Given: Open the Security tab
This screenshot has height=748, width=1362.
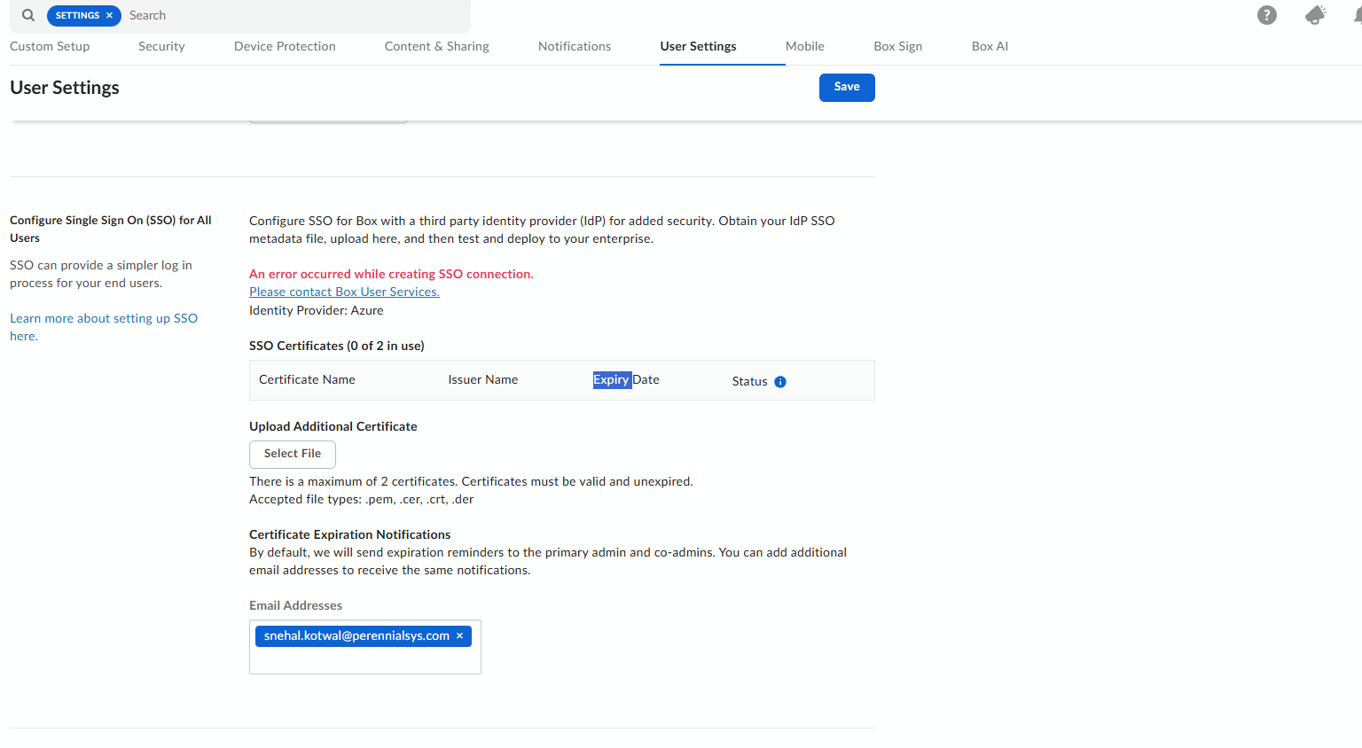Looking at the screenshot, I should click(x=161, y=46).
